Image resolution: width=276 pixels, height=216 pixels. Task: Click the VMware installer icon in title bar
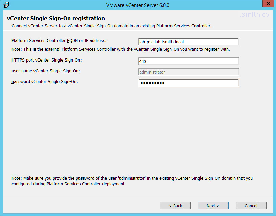[6, 5]
